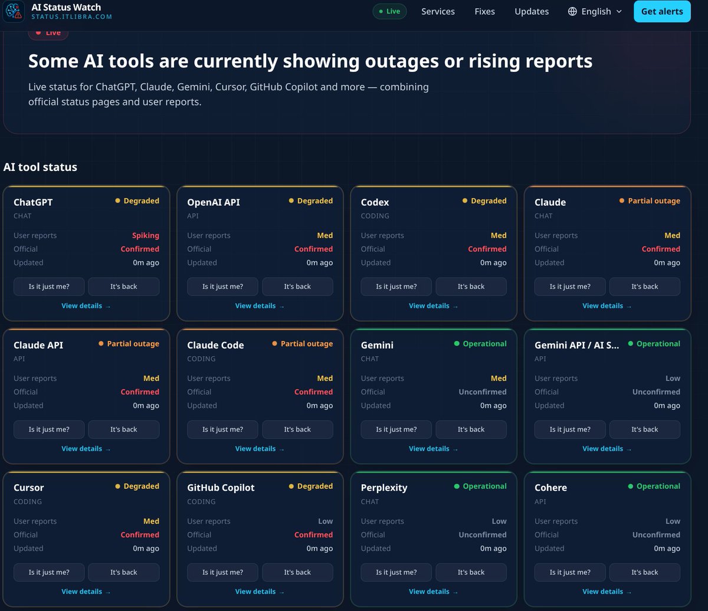View details for Claude chat card

pyautogui.click(x=607, y=305)
